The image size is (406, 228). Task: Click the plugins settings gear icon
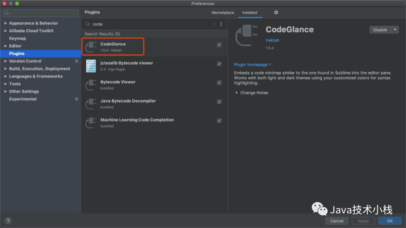(276, 12)
